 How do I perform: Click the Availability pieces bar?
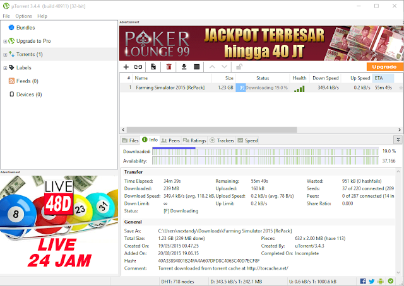click(x=265, y=161)
